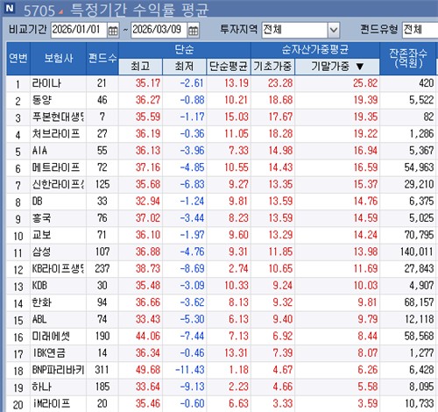Viewport: 438px width, 412px height.
Task: Click 메트라이프 잔존좌수 value 54,963
Action: point(419,167)
